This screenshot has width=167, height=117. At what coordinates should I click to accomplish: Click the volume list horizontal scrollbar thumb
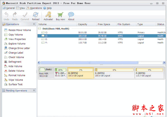89,63
